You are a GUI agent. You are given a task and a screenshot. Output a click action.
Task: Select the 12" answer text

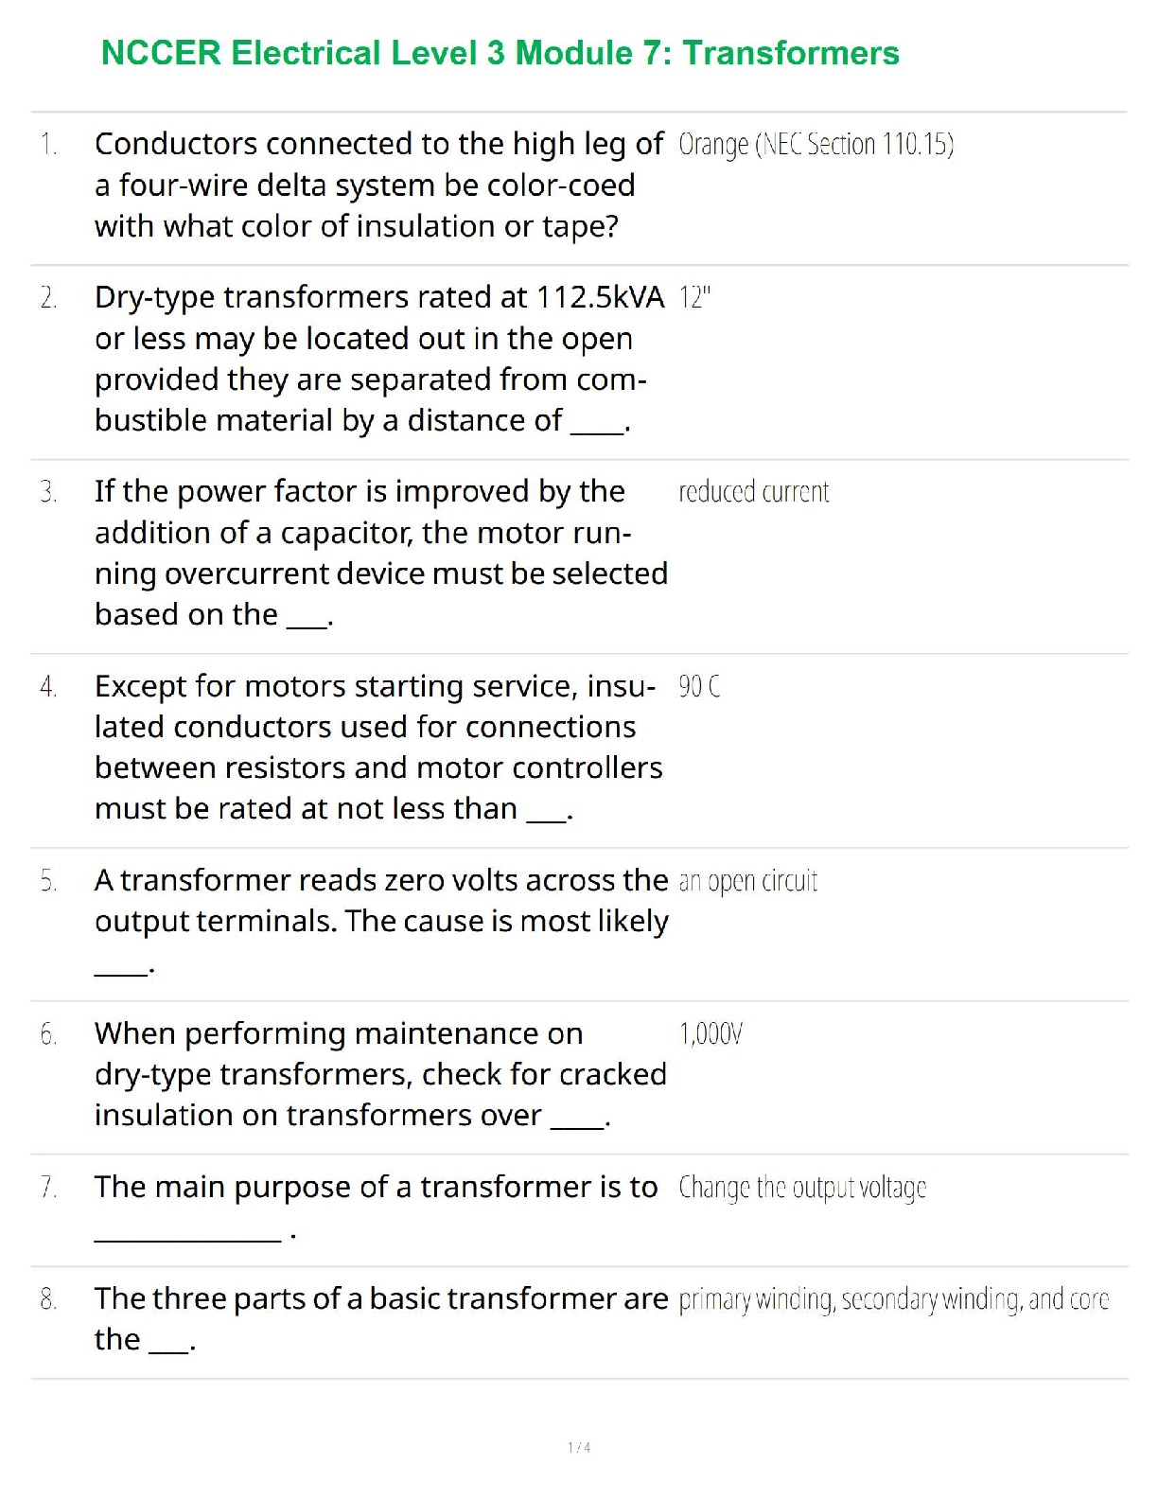pos(694,298)
